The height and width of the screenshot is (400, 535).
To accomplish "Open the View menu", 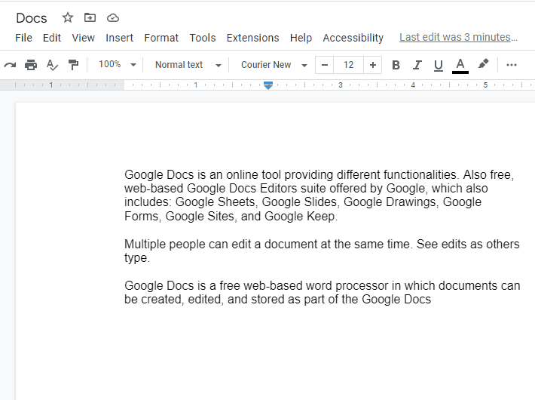I will pos(83,38).
